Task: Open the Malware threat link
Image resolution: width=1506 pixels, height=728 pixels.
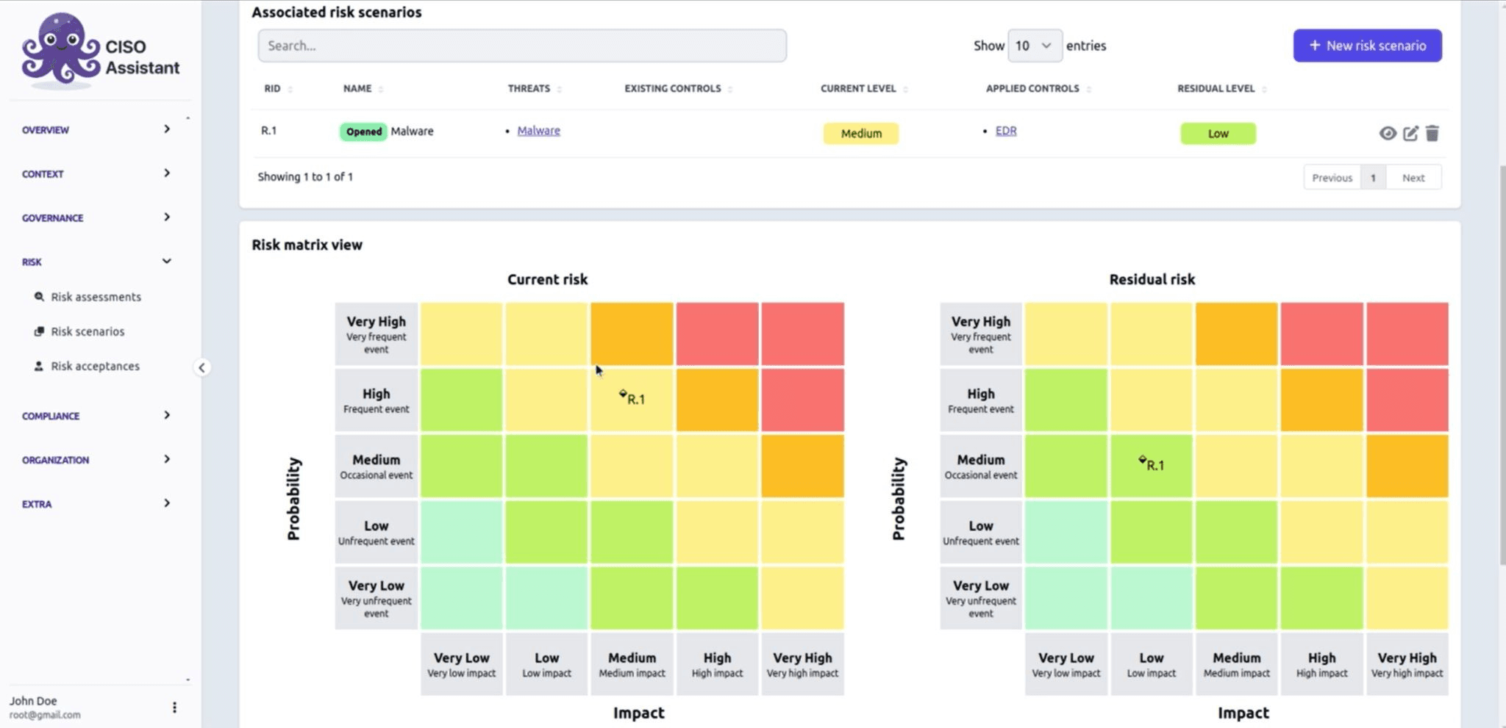Action: [538, 130]
